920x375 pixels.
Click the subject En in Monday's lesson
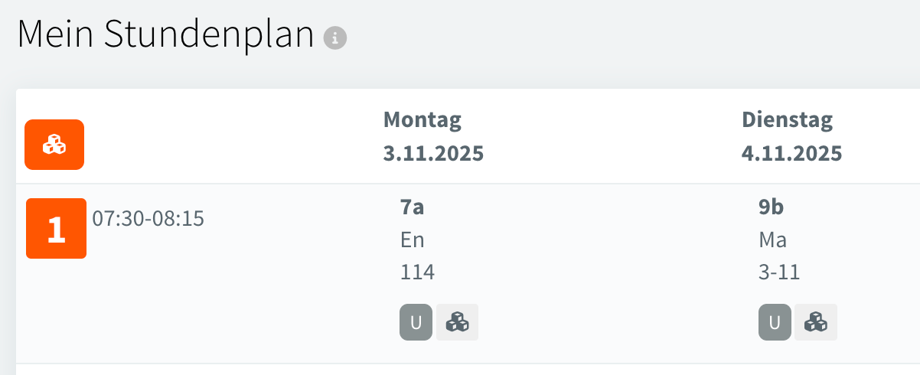[x=412, y=240]
